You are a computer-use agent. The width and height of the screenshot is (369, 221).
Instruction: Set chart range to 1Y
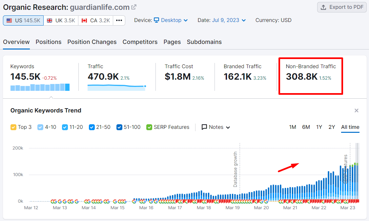pyautogui.click(x=319, y=127)
